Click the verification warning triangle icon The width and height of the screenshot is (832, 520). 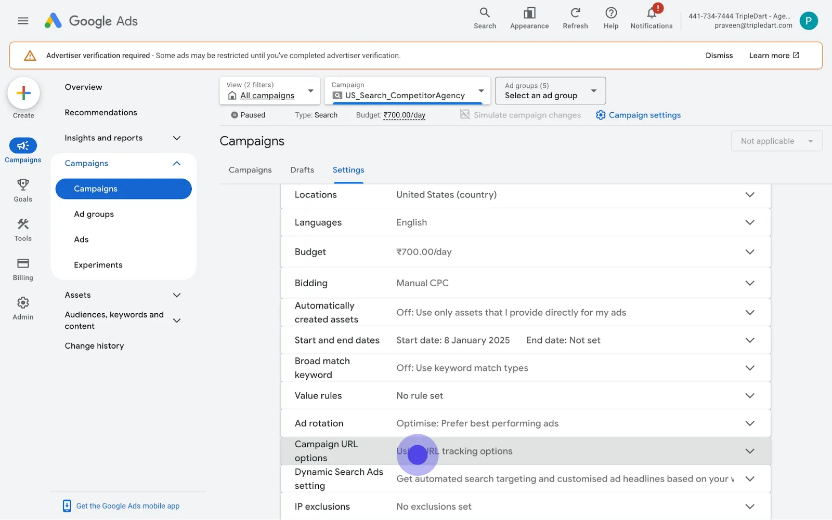pos(30,56)
